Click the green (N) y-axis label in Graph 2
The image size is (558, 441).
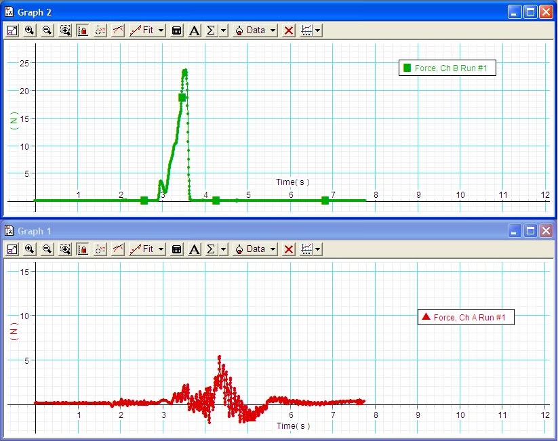coord(14,121)
